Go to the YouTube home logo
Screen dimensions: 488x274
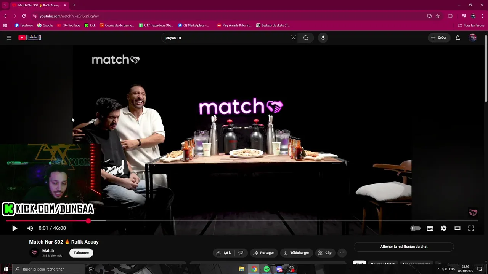click(x=30, y=38)
